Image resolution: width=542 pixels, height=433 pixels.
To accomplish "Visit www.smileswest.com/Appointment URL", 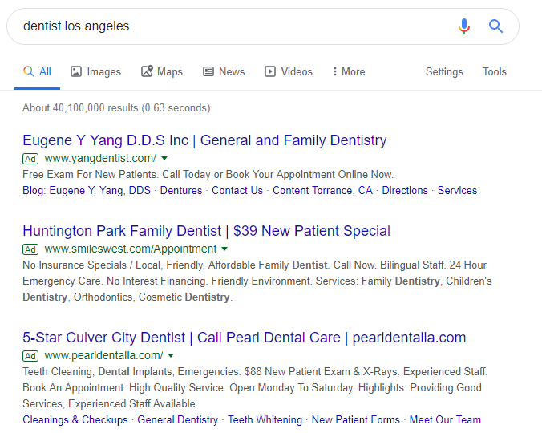I will click(131, 249).
